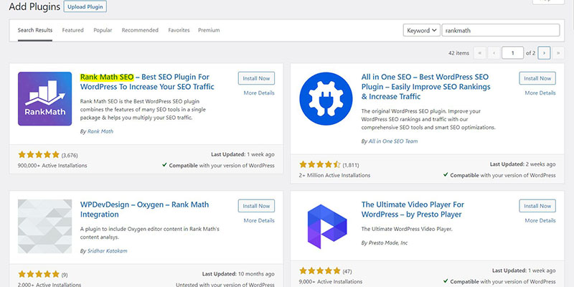Viewport: 574px width, 287px height.
Task: Open More Details for All in One SEO
Action: [540, 93]
